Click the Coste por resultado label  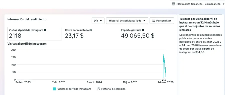pos(77,30)
